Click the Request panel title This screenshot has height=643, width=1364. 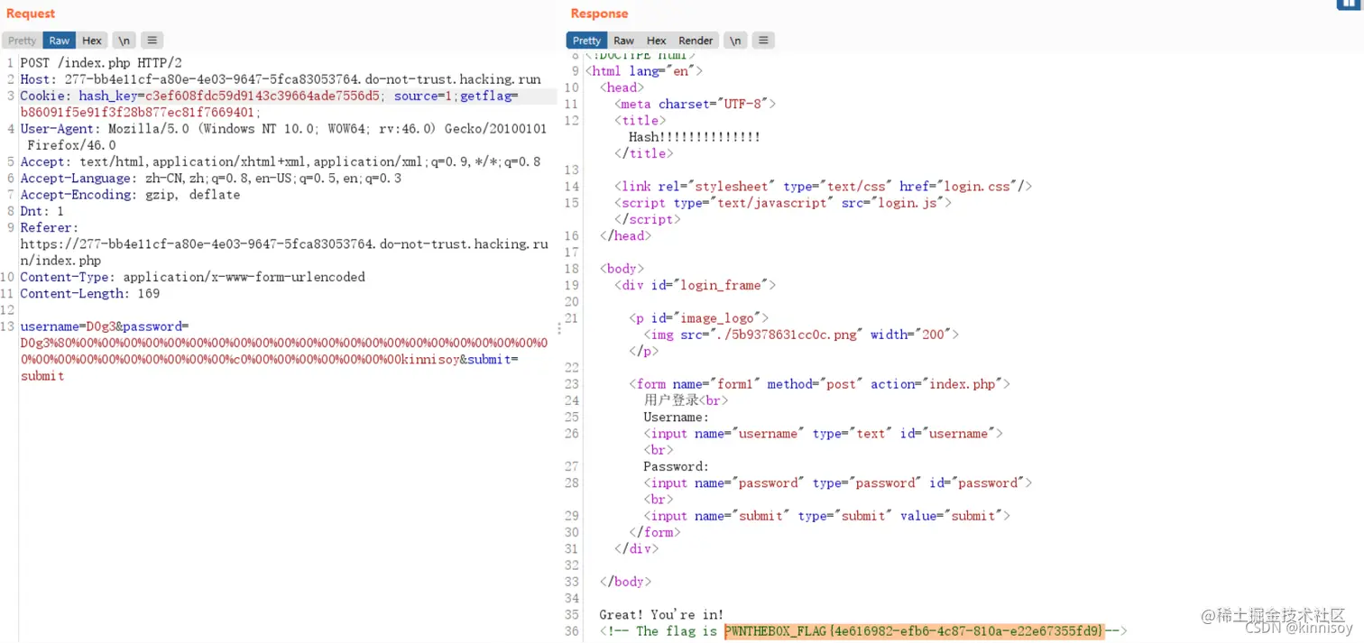coord(31,14)
